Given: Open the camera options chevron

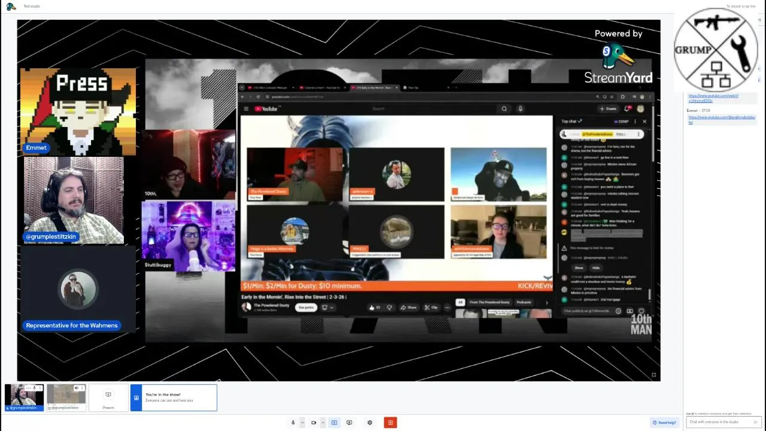Looking at the screenshot, I should coord(323,423).
